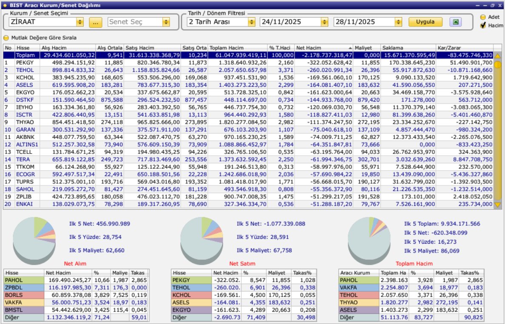Sort by Kar/Zarar column header
The width and height of the screenshot is (505, 324).
click(465, 48)
